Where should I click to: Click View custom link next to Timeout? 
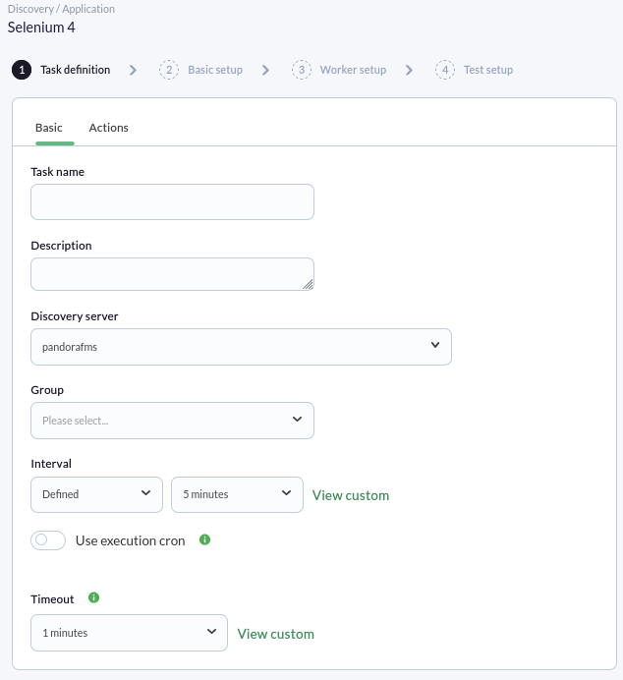point(276,634)
